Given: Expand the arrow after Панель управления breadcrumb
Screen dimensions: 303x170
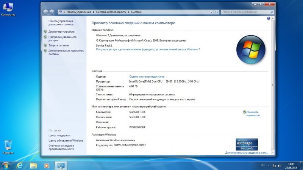Looking at the screenshot, I should (x=94, y=12).
